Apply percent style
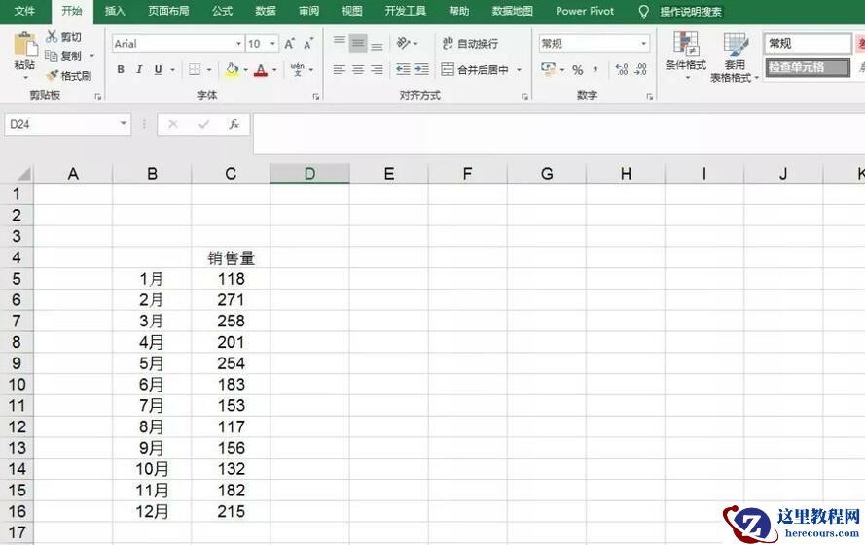Viewport: 865px width, 545px height. tap(578, 69)
